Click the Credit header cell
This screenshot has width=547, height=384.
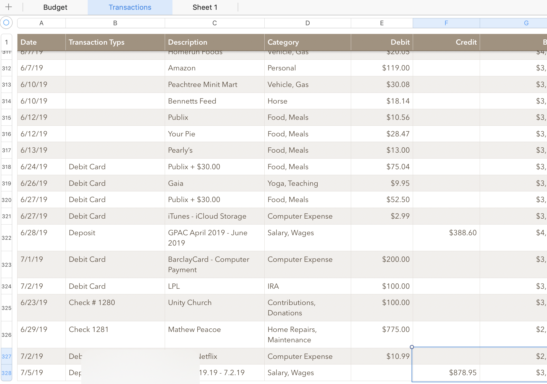(446, 42)
